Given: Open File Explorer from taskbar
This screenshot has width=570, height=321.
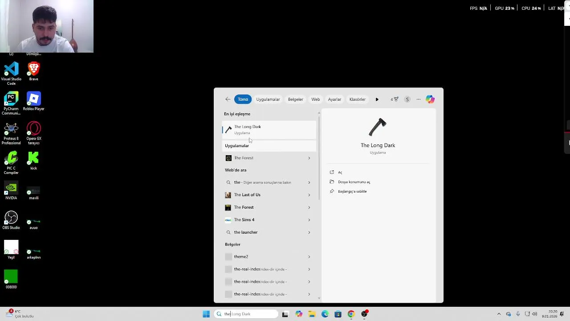Looking at the screenshot, I should tap(312, 314).
